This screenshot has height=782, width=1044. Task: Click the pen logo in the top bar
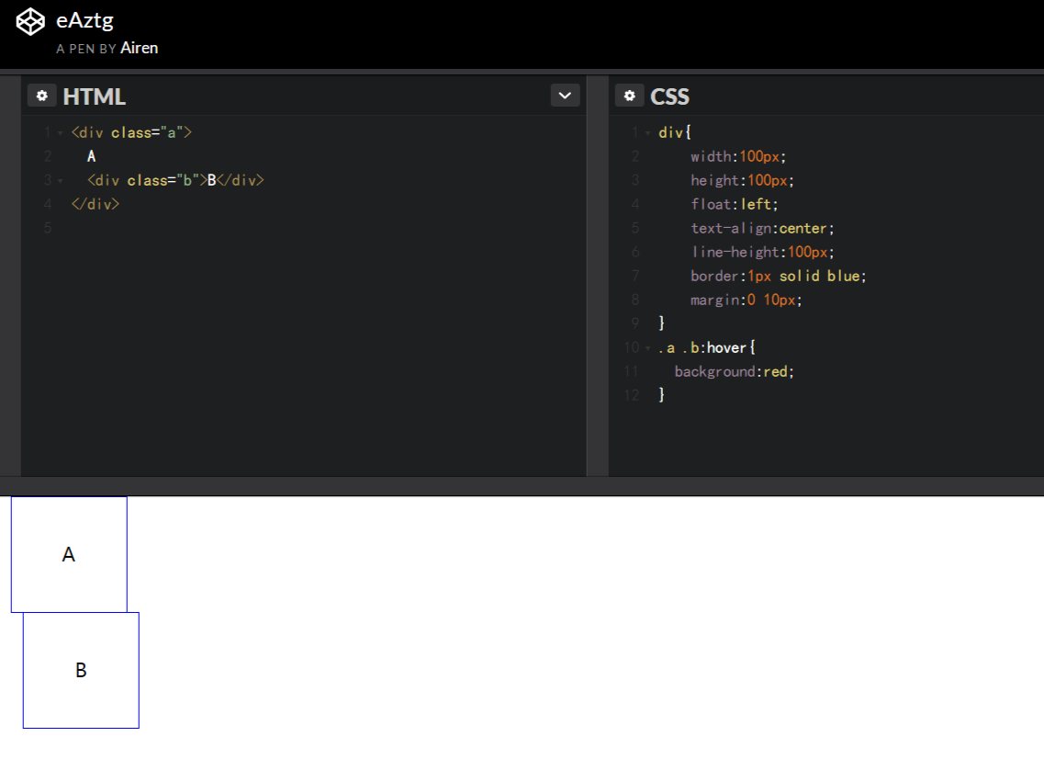(29, 19)
